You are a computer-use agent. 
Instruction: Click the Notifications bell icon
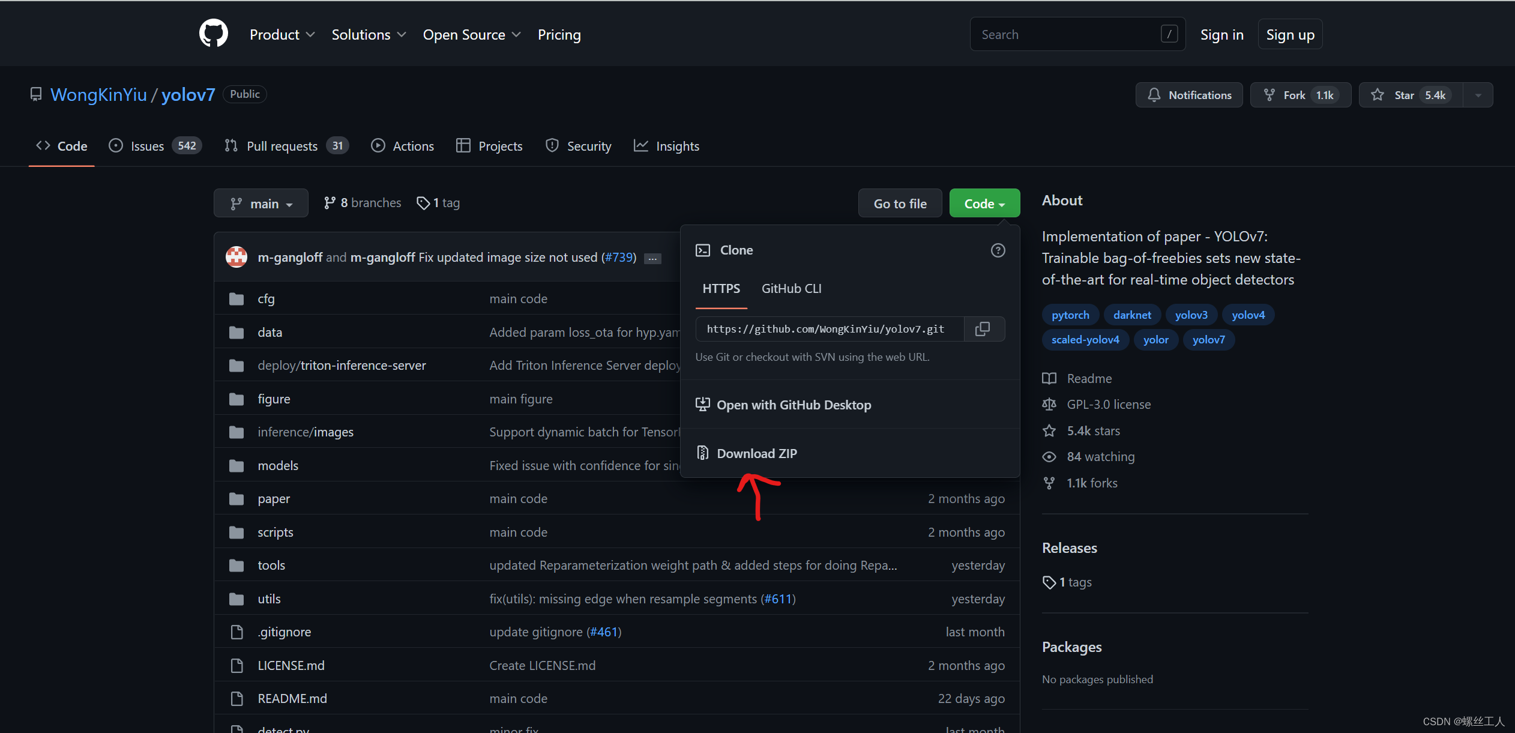click(x=1154, y=95)
